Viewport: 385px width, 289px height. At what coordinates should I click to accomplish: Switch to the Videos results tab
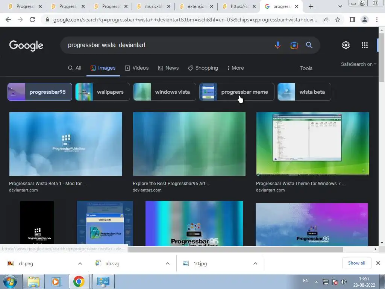tap(136, 68)
